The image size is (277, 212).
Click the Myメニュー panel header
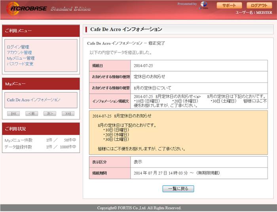coord(41,84)
